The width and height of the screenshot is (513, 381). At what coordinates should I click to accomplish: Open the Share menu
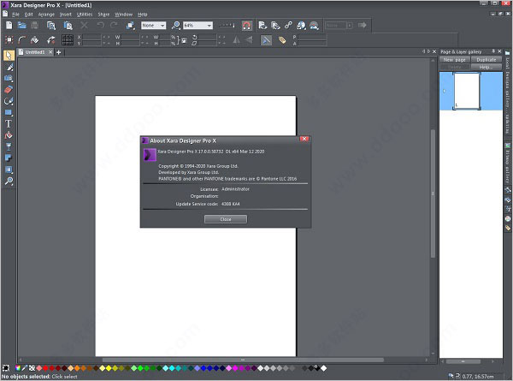[x=103, y=15]
